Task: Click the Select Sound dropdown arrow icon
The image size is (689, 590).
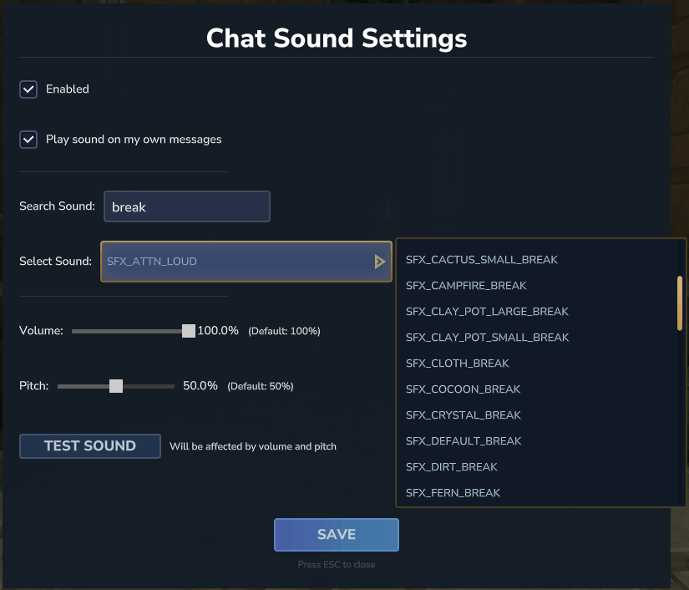Action: [x=380, y=262]
